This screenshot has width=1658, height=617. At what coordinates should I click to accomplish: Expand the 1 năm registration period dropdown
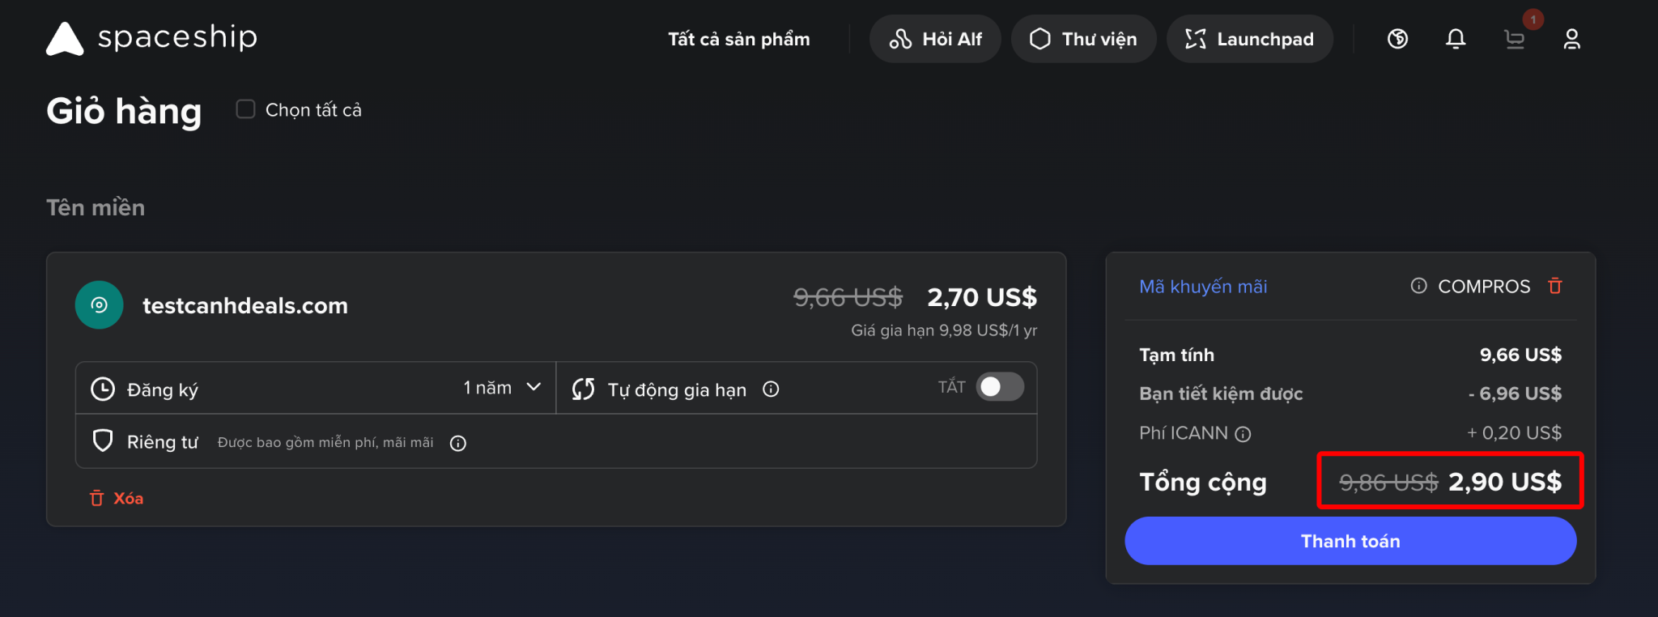[x=502, y=388]
